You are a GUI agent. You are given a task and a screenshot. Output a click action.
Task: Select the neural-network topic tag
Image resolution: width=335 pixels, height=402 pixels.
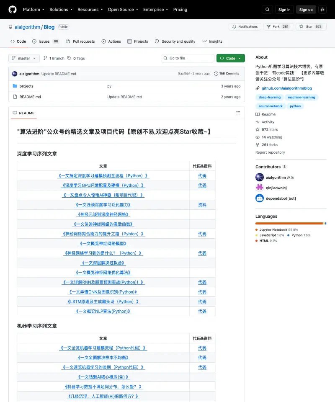tap(271, 106)
